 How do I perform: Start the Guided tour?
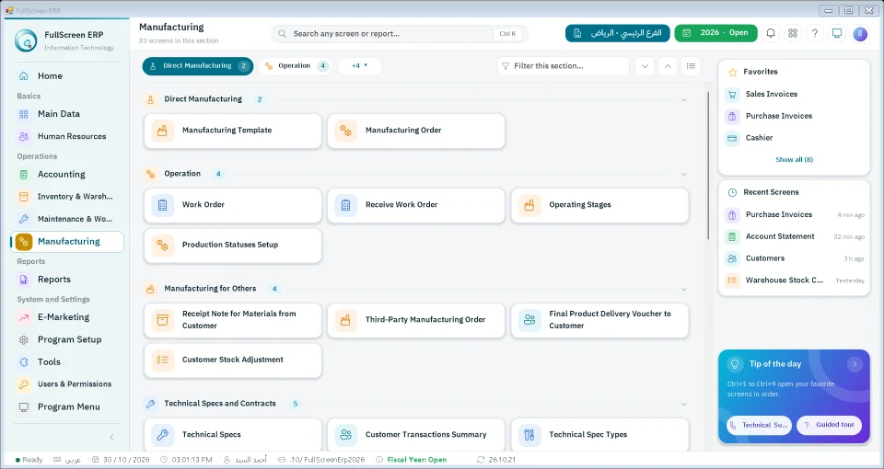pyautogui.click(x=830, y=425)
